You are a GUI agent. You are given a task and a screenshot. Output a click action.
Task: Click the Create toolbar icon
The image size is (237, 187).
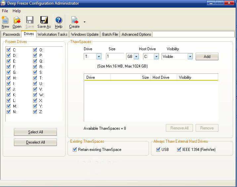tap(74, 22)
